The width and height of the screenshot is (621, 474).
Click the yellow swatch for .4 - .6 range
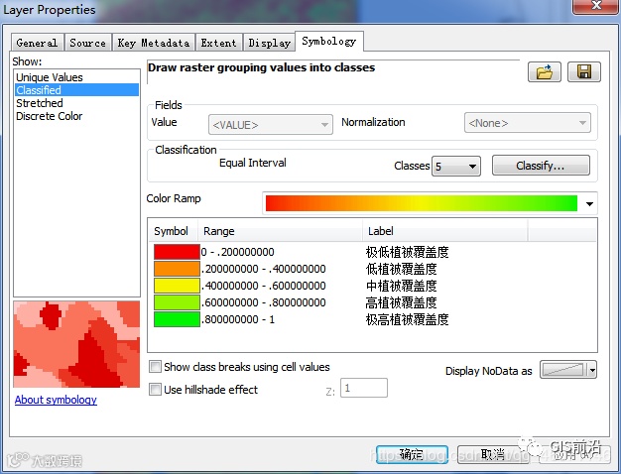(x=177, y=286)
